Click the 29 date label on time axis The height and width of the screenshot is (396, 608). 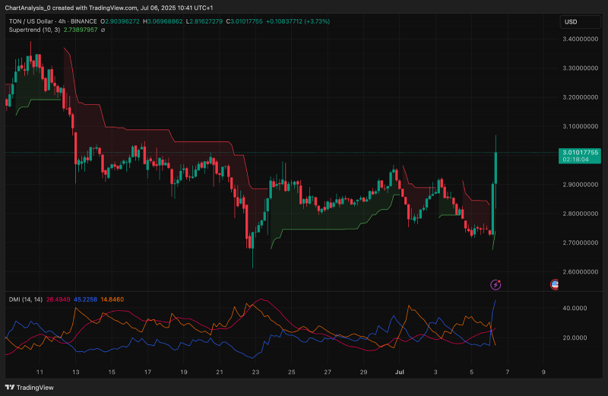(363, 372)
